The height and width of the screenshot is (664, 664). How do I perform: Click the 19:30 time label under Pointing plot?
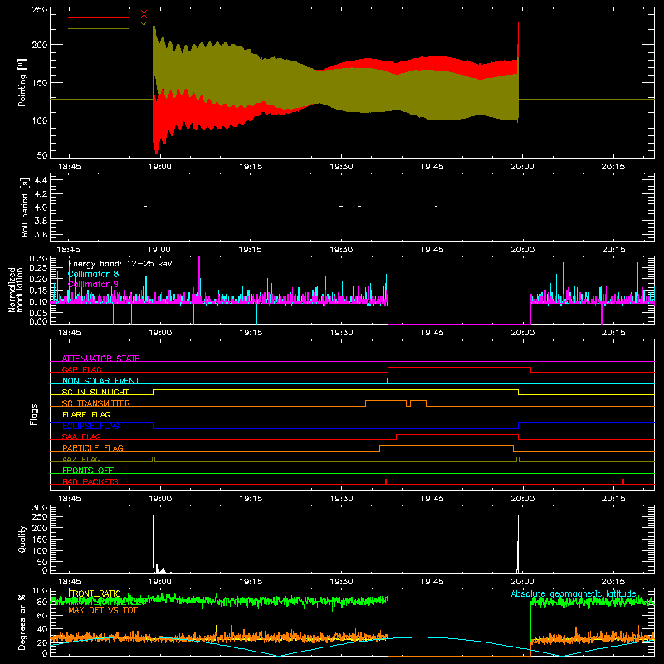point(341,167)
